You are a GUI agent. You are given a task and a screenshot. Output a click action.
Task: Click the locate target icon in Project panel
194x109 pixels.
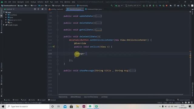point(35,9)
